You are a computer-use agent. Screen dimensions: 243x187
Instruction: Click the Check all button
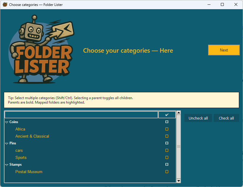(226, 118)
